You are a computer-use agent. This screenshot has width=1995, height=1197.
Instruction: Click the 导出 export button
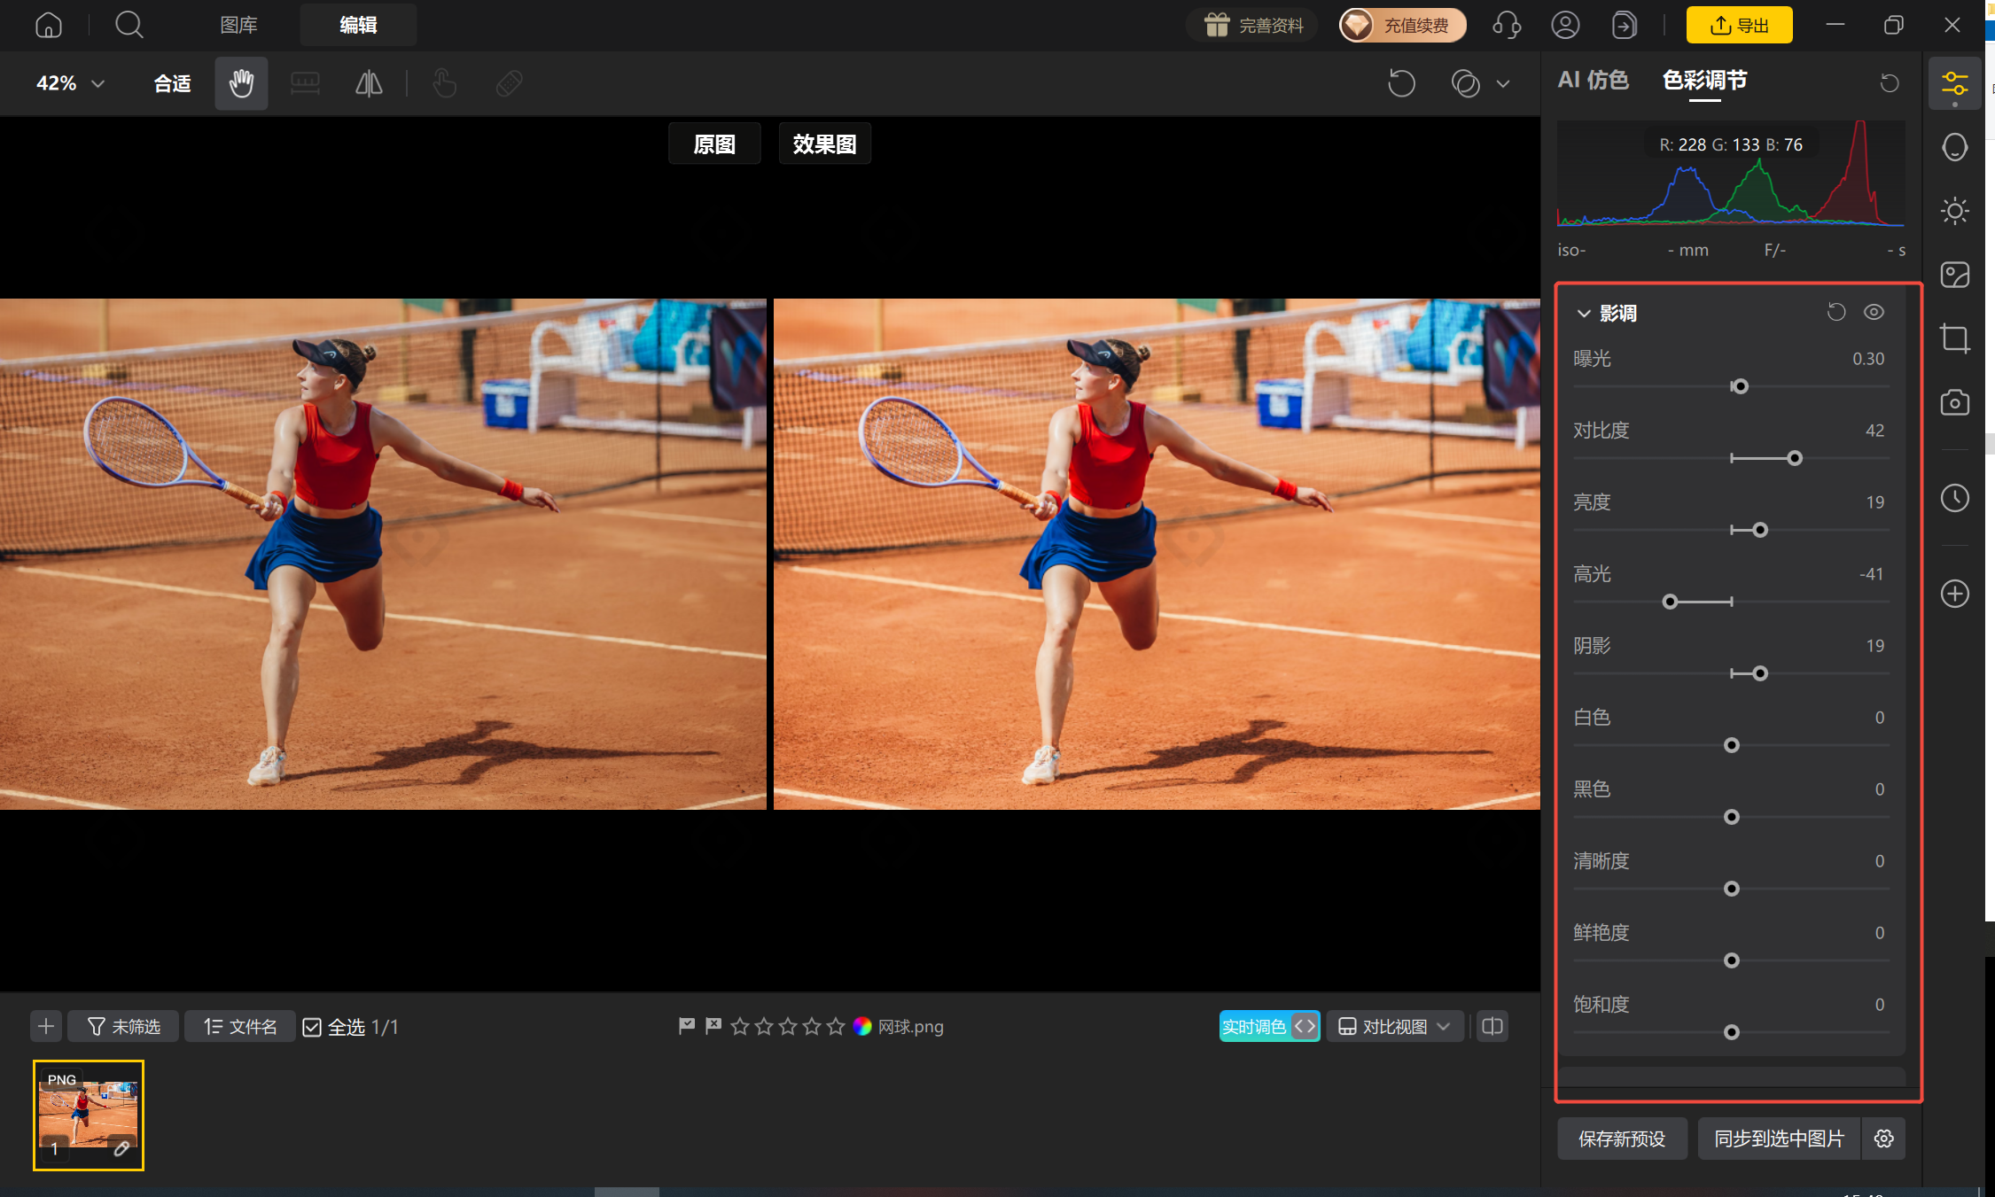click(x=1739, y=25)
